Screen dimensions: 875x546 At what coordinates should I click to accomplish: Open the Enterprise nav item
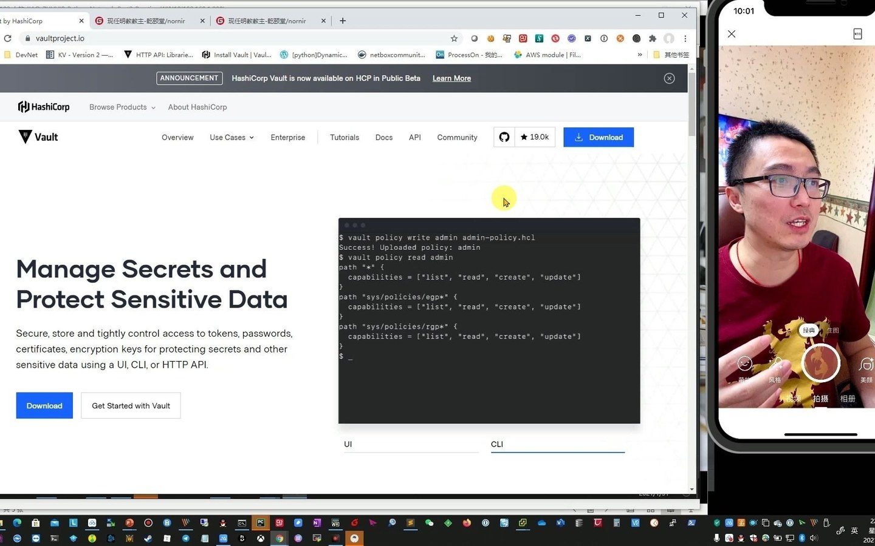(x=288, y=138)
